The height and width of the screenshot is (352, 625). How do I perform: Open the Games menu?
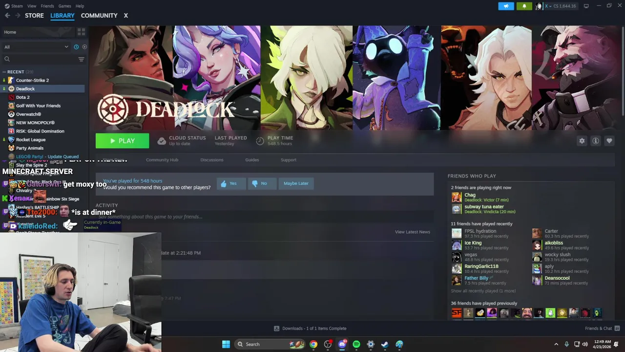[64, 6]
